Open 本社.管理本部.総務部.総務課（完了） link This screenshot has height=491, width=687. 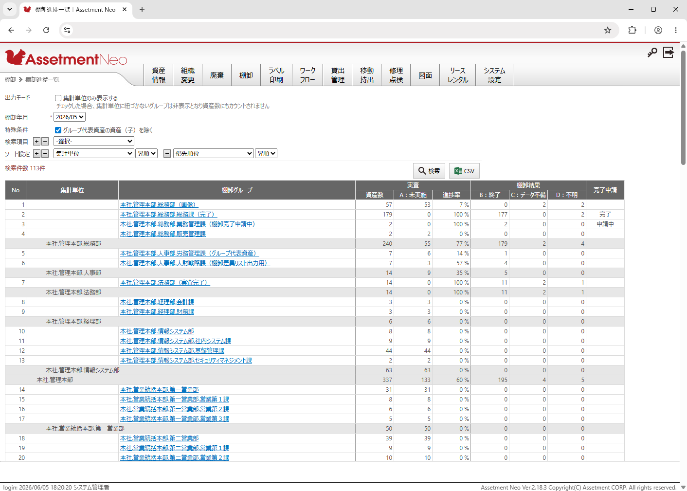click(x=168, y=215)
